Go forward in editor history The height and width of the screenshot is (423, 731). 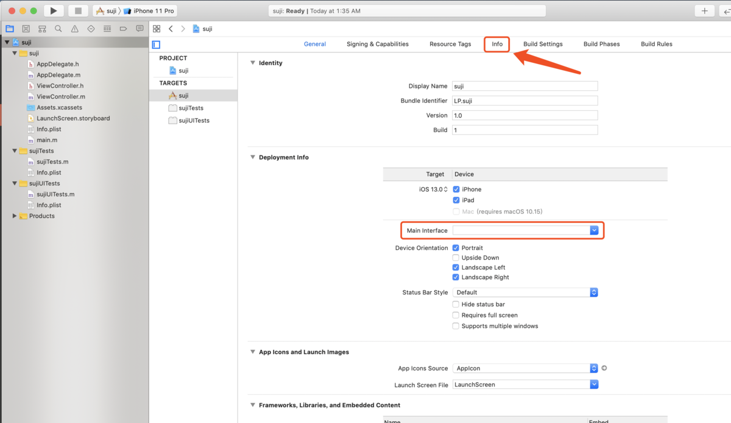[183, 29]
